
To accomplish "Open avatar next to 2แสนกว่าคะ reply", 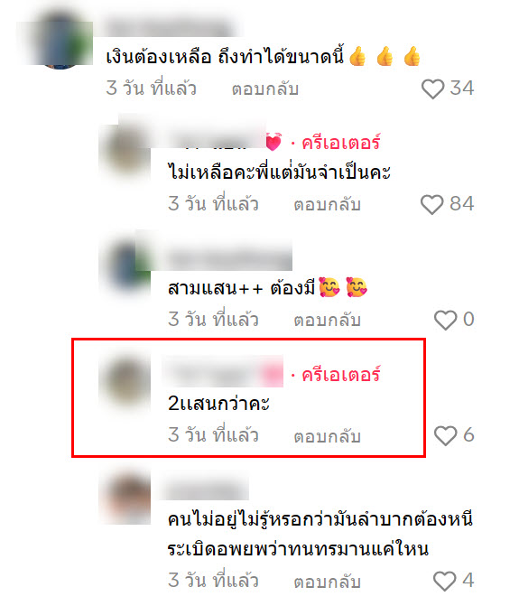I will pyautogui.click(x=127, y=382).
